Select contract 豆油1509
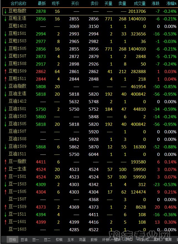 (90, 147)
